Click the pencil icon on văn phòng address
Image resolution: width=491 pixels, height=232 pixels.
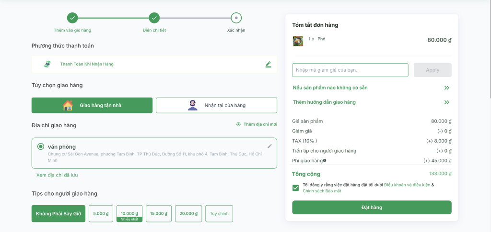pos(269,146)
